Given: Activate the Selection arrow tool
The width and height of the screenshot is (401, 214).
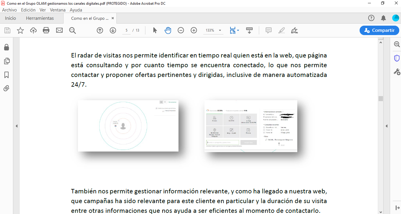Looking at the screenshot, I should [155, 30].
